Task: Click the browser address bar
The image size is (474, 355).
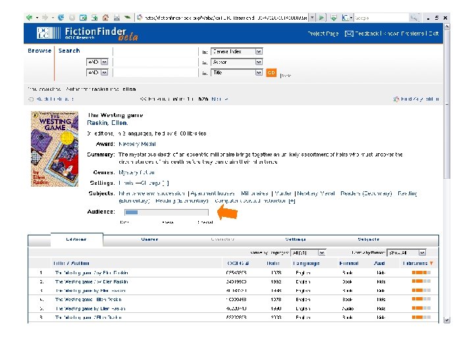Action: click(226, 18)
